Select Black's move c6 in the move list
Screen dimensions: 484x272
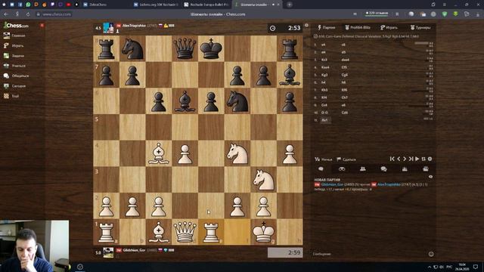pos(343,45)
